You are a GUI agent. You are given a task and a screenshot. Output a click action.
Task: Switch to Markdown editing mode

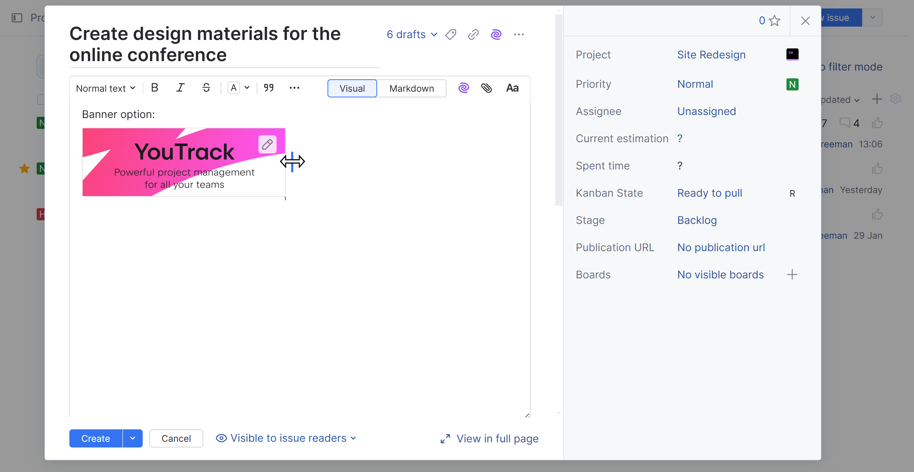point(412,88)
